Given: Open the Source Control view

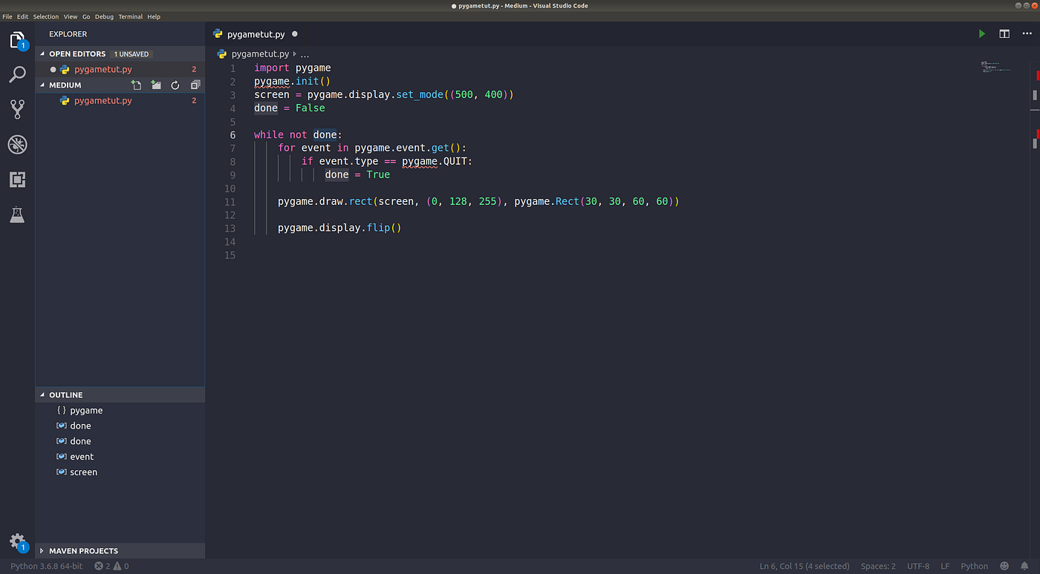Looking at the screenshot, I should pyautogui.click(x=16, y=109).
